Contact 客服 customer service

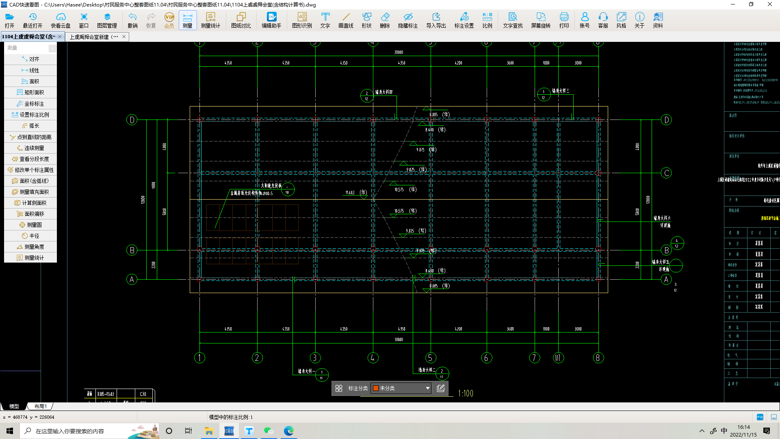pos(603,20)
